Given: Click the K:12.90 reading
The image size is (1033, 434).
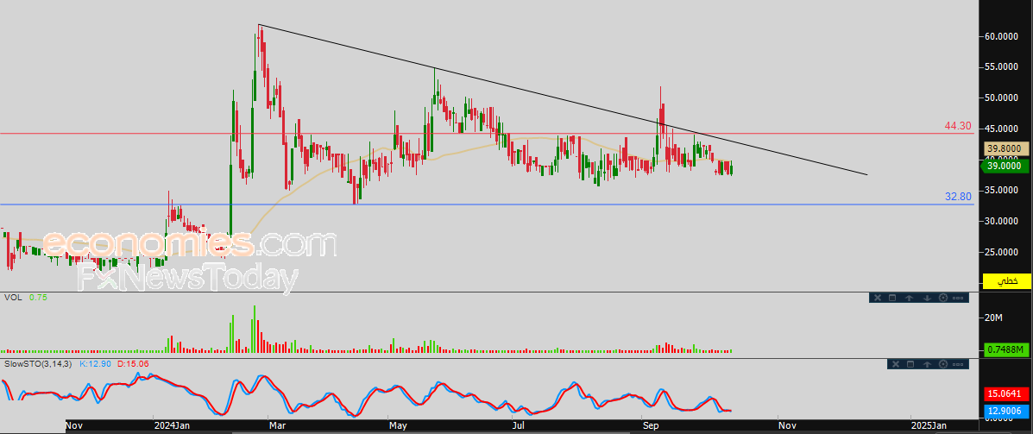Looking at the screenshot, I should coord(96,363).
